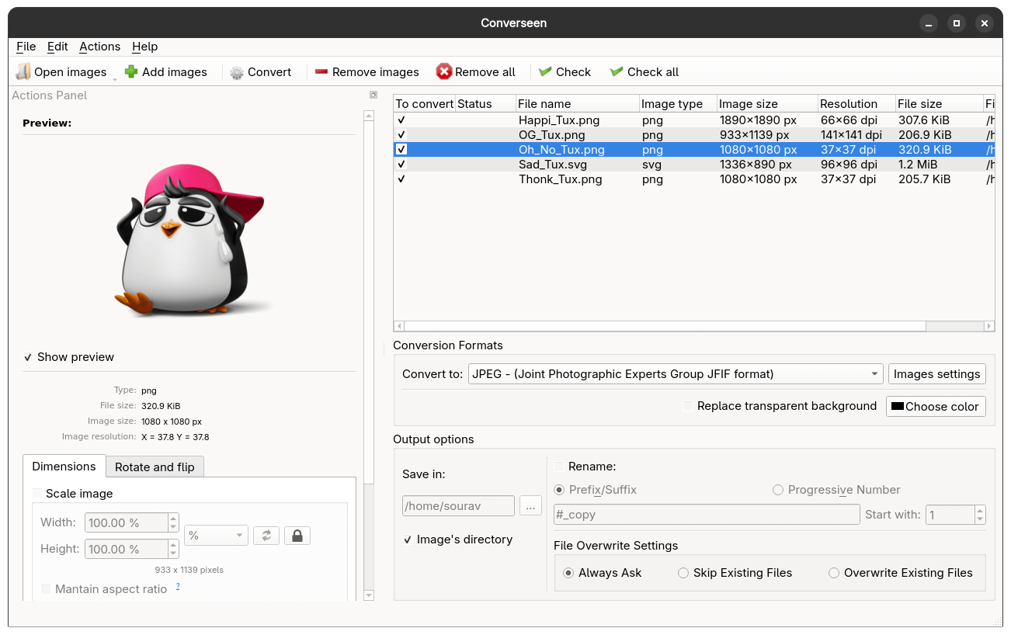The image size is (1011, 635).
Task: Expand the Width percentage stepper upward
Action: click(x=172, y=518)
